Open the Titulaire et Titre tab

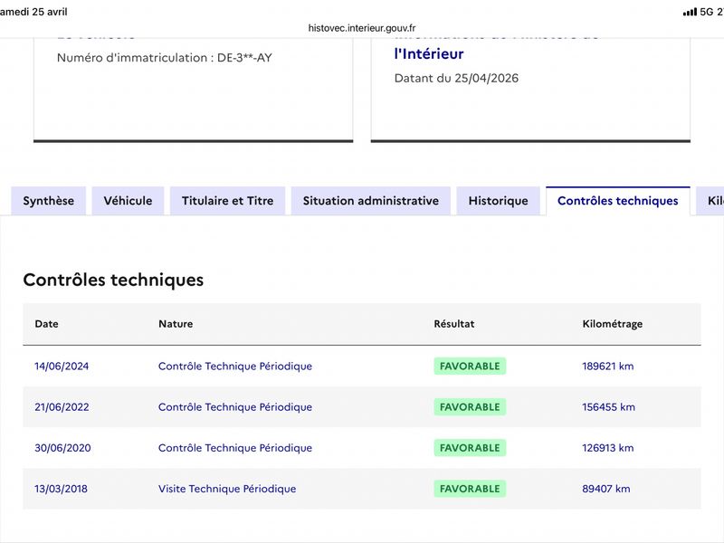click(x=228, y=201)
